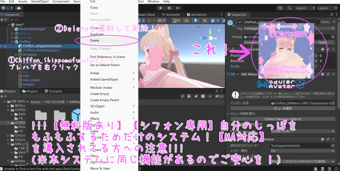Click the メニューを選択 button
This screenshot has height=171, width=340.
coord(283,108)
